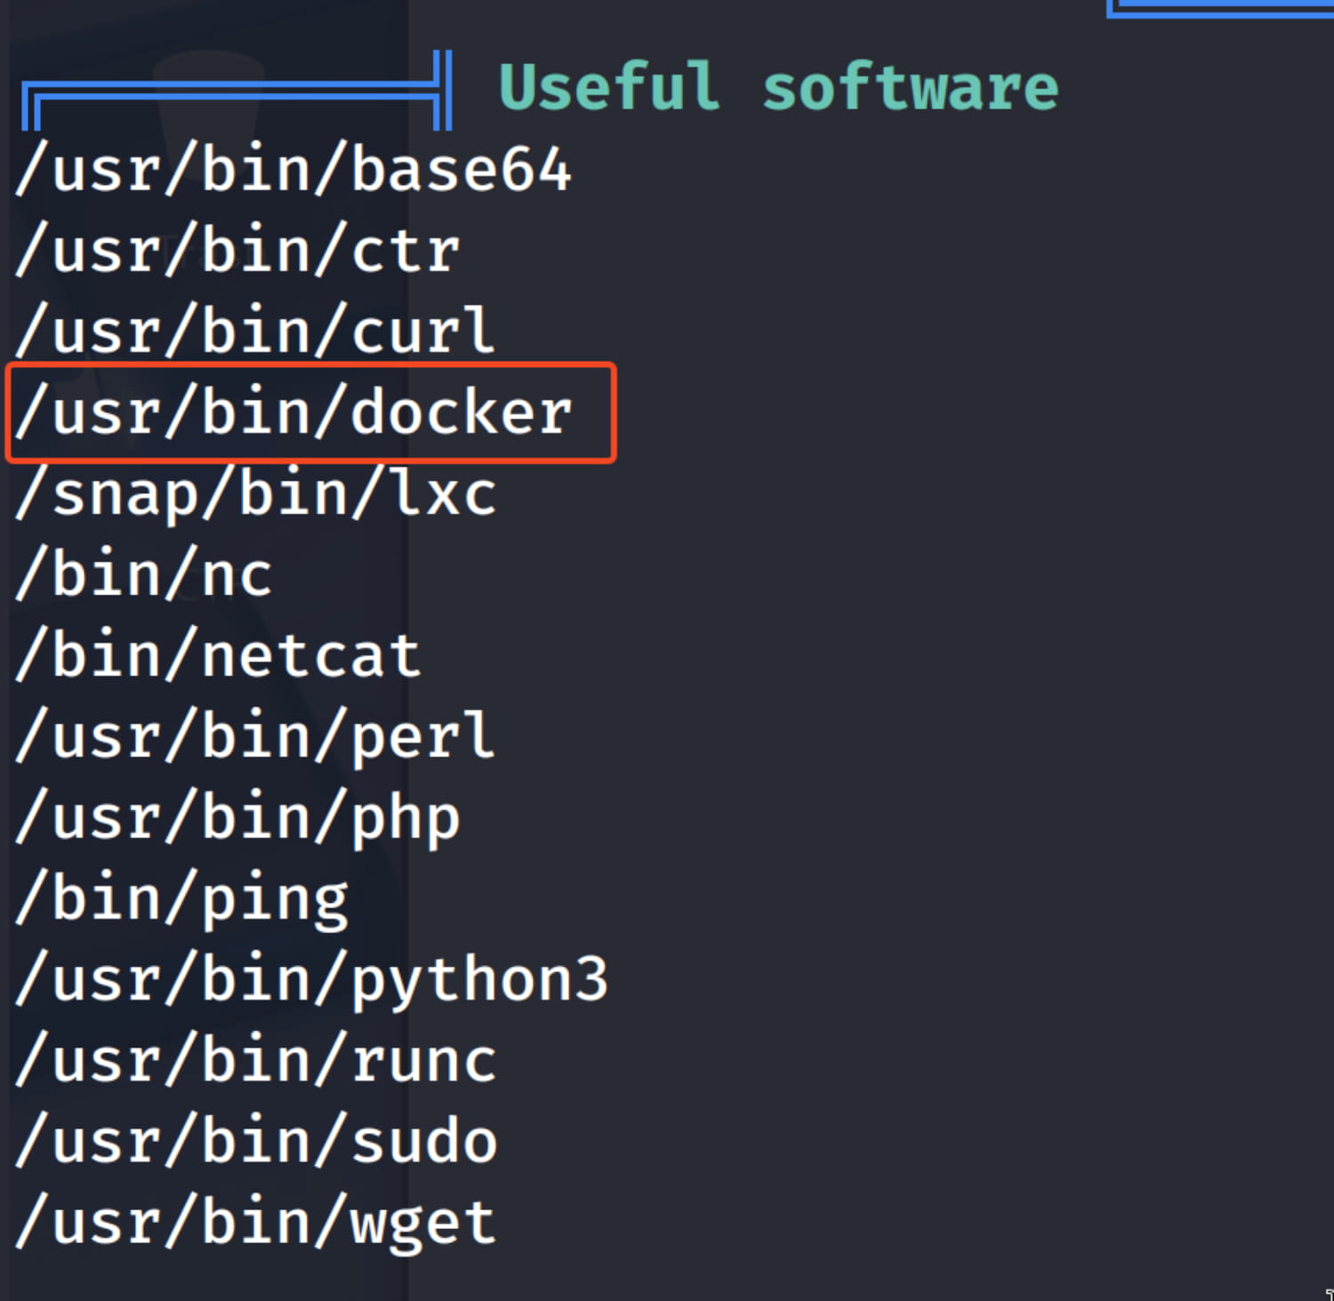Click the /usr/bin/perl path

(255, 737)
